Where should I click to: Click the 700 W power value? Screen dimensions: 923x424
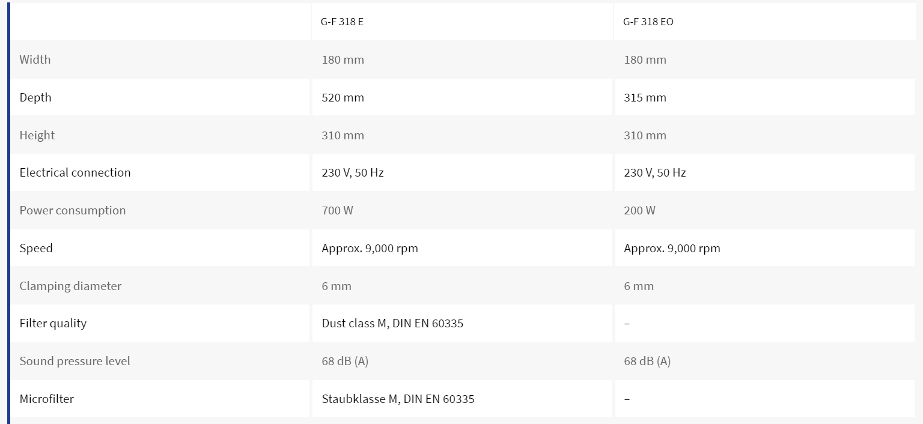tap(337, 210)
